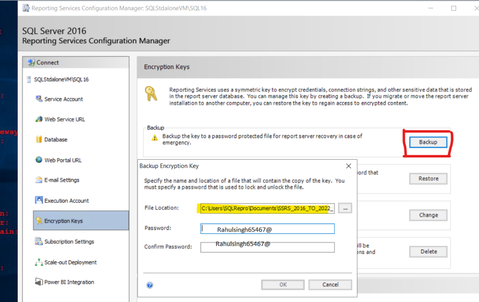Click the app icon in title bar
Viewport: 479px width, 302px height.
click(x=26, y=8)
